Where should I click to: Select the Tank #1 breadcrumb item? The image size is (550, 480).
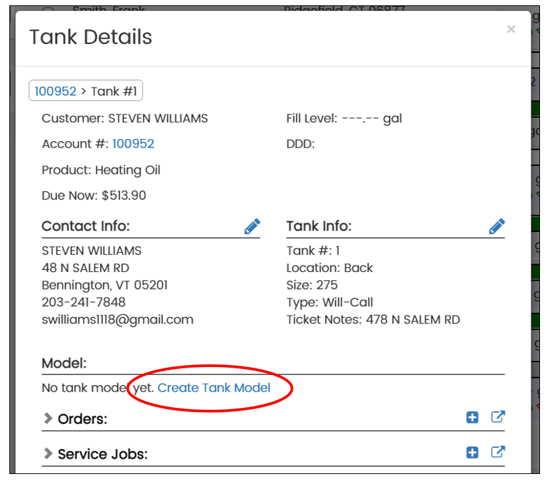(x=114, y=91)
